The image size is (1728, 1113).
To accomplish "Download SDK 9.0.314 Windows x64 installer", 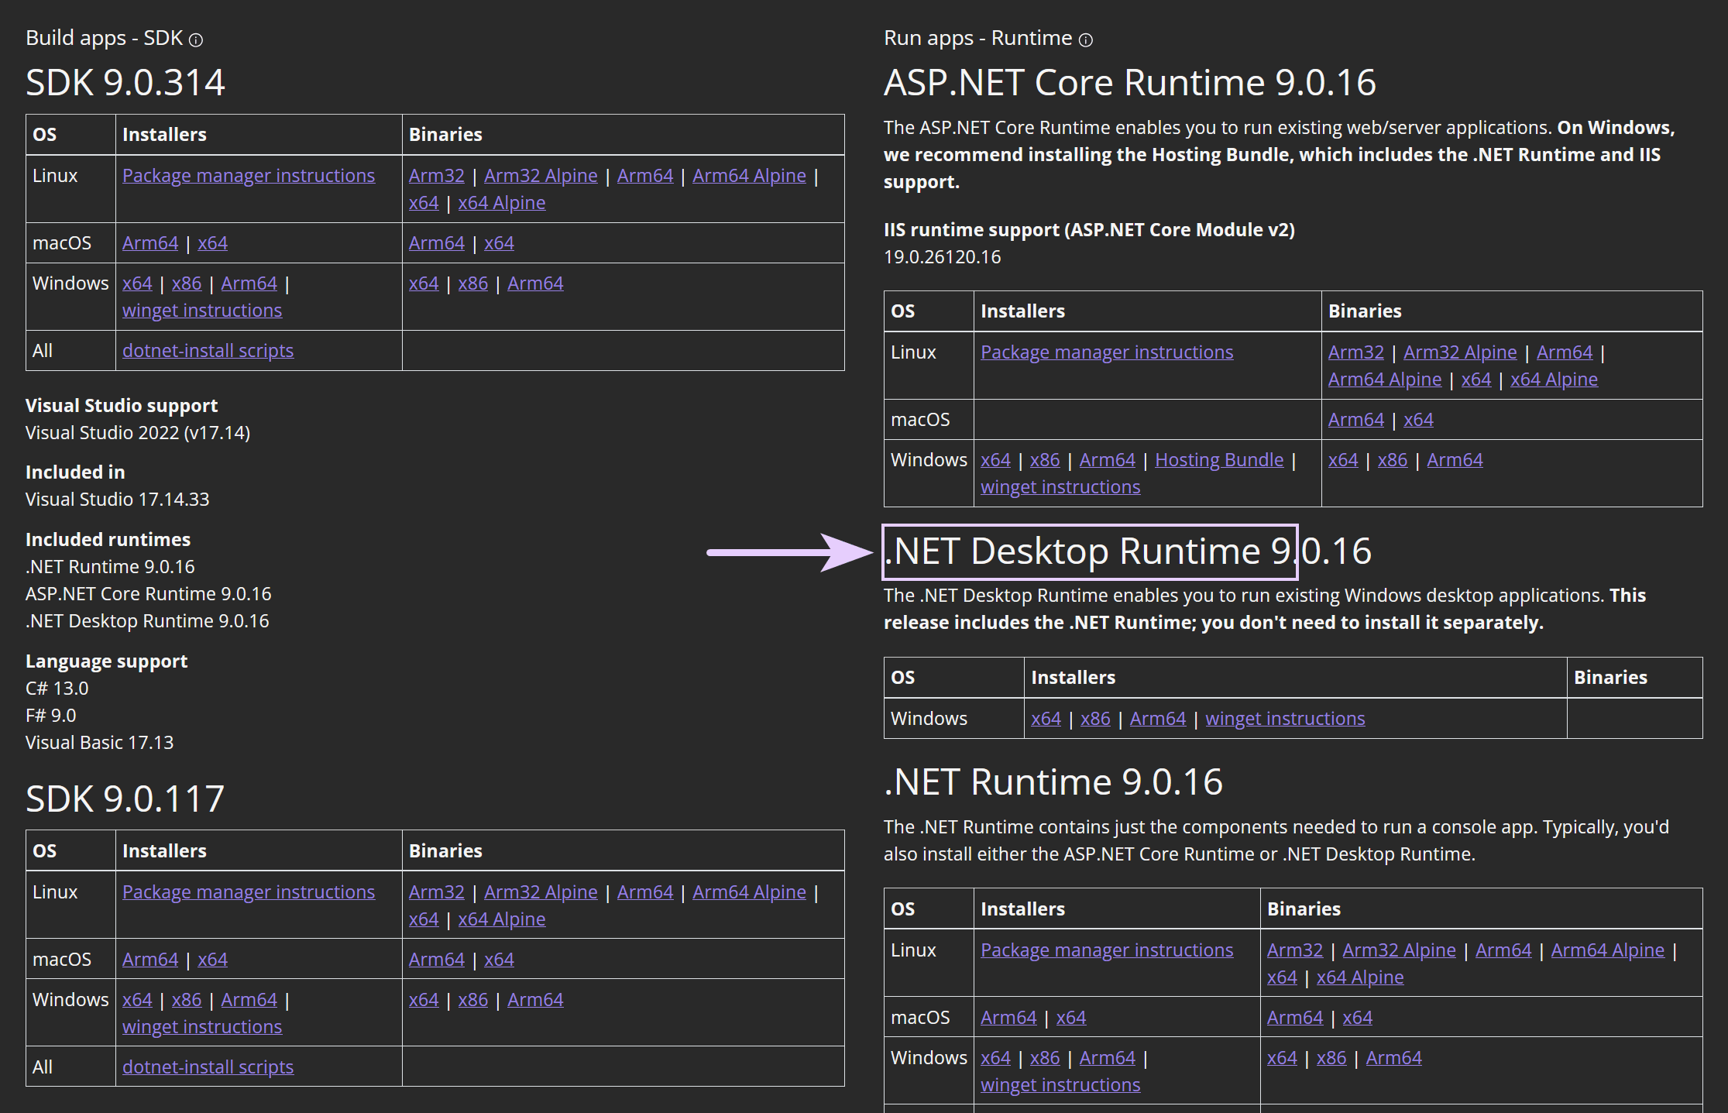I will coord(137,283).
